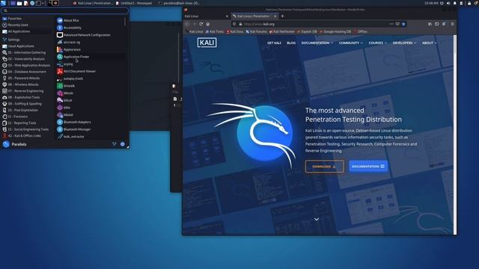This screenshot has height=269, width=479.
Task: Switch to Mousepad window in taskbar
Action: click(x=134, y=3)
